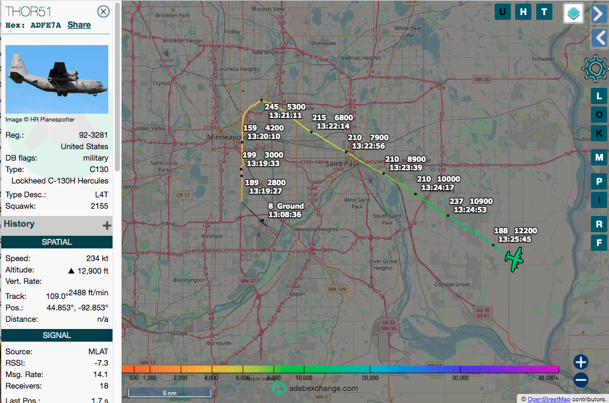Open the OpenStreetMap contributors link
609x403 pixels.
[x=549, y=399]
